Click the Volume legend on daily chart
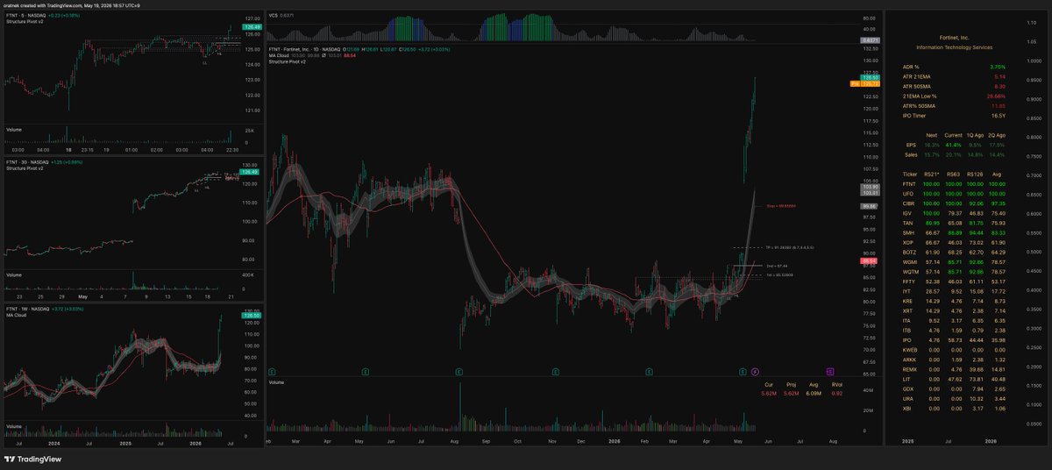This screenshot has width=1052, height=470. click(x=276, y=384)
